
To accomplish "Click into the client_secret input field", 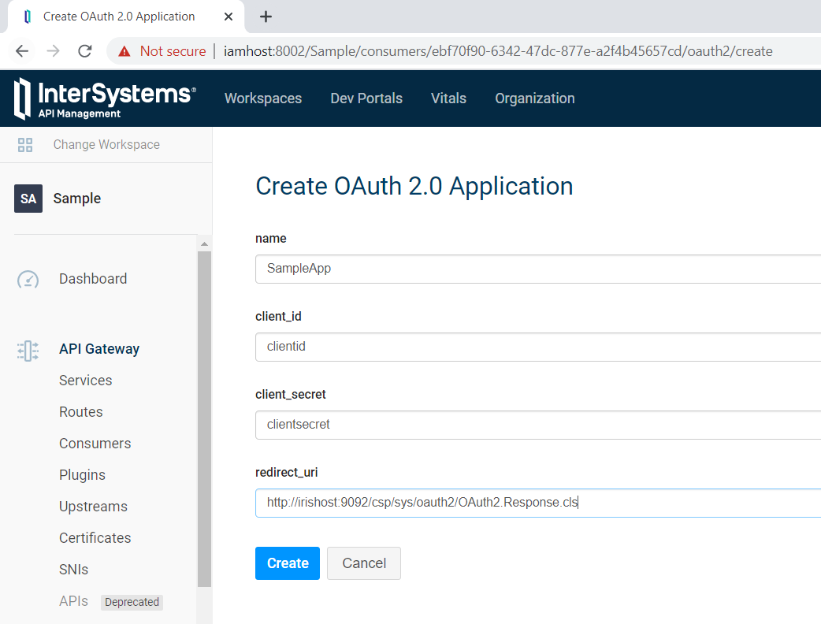I will [x=536, y=425].
